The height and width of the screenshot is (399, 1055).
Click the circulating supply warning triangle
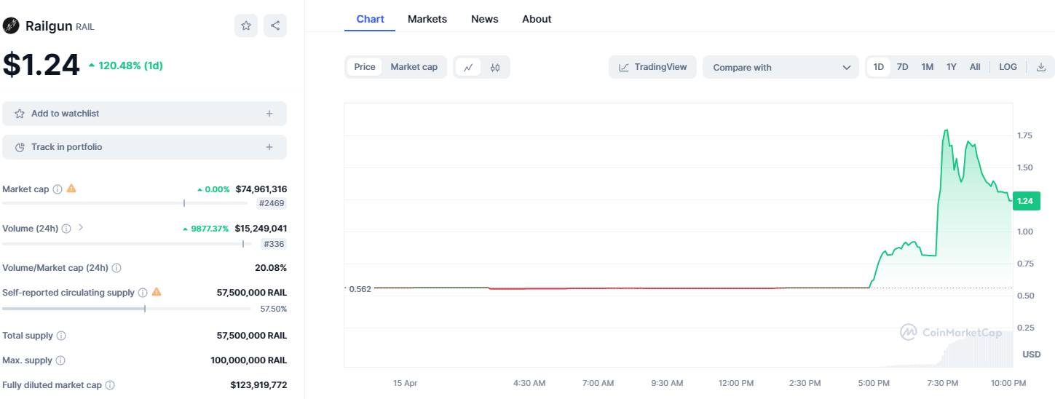157,292
